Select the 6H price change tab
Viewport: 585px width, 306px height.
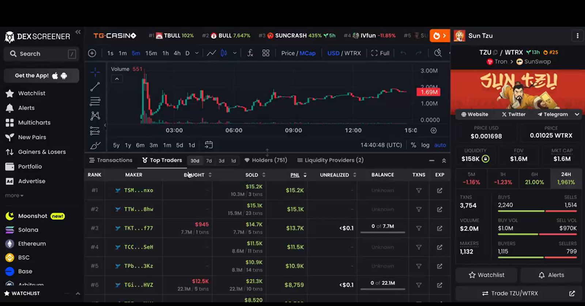pos(534,179)
